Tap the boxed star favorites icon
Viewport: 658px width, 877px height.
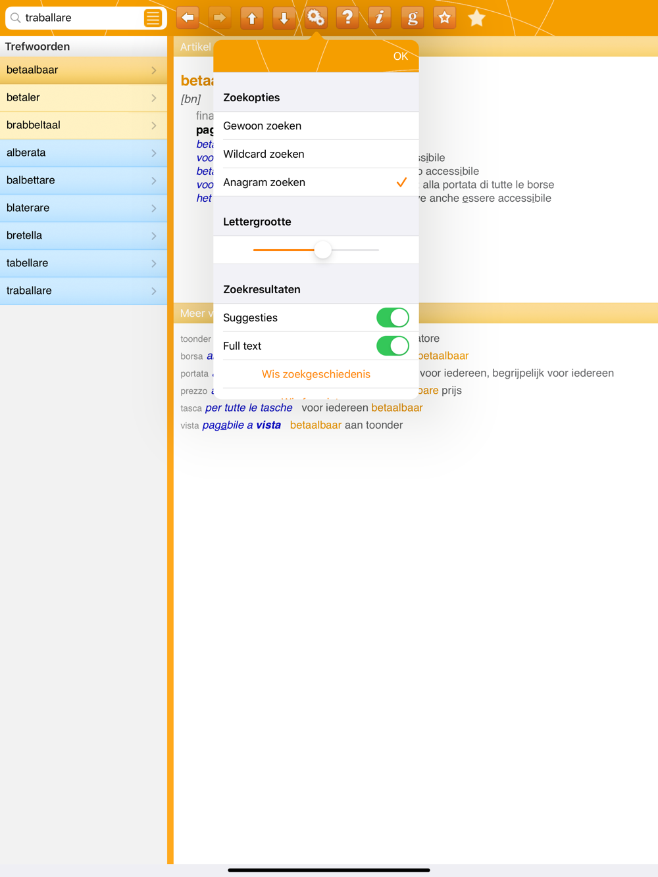point(445,18)
